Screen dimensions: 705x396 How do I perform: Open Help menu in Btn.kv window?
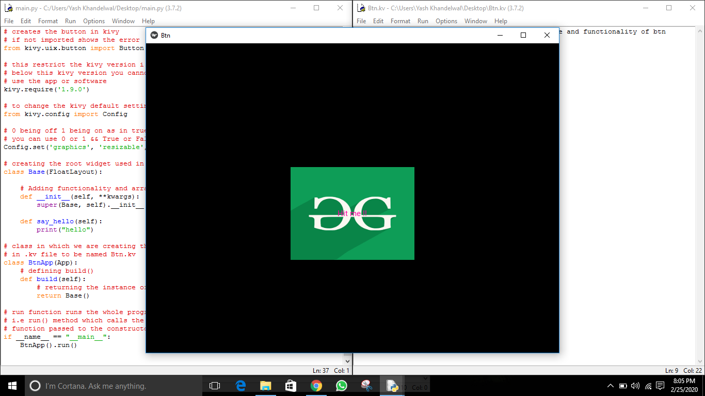(x=501, y=21)
